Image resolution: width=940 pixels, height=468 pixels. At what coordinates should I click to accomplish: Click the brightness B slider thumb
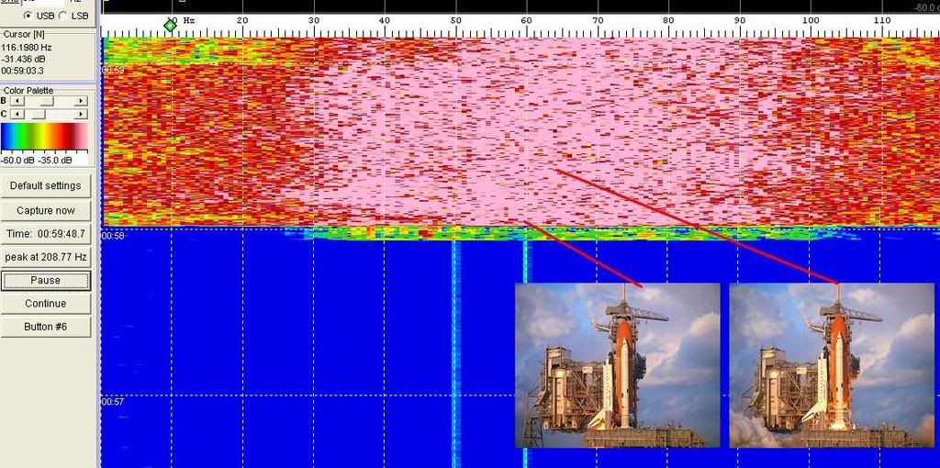point(45,101)
